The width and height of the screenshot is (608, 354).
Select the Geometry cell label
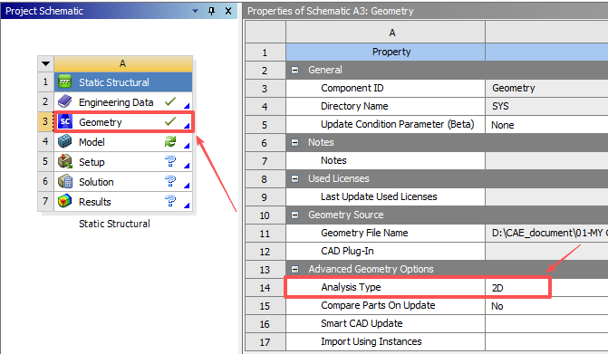coord(101,122)
